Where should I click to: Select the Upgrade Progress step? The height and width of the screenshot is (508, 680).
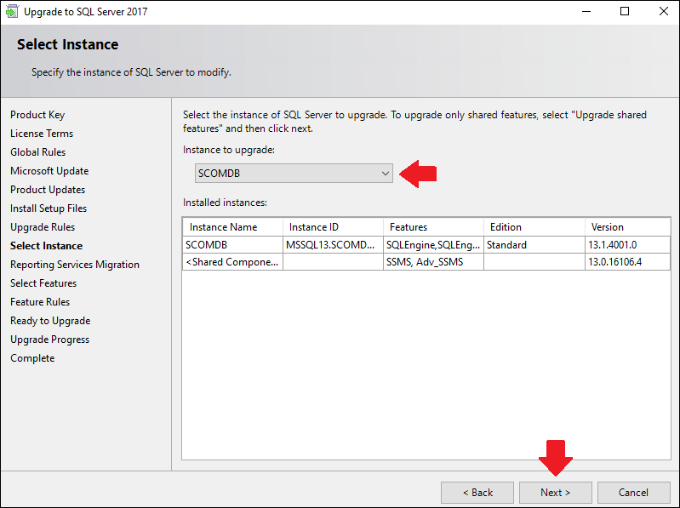[50, 340]
